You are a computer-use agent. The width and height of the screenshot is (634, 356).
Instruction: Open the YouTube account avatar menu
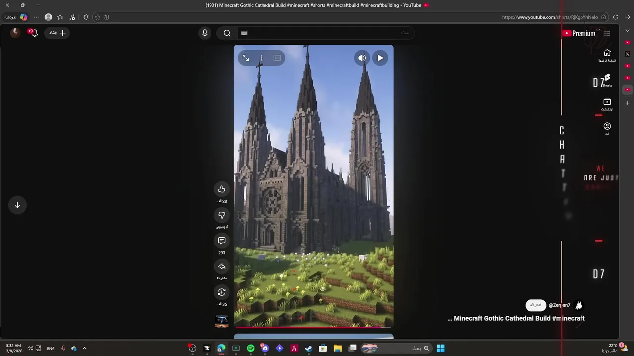click(15, 33)
